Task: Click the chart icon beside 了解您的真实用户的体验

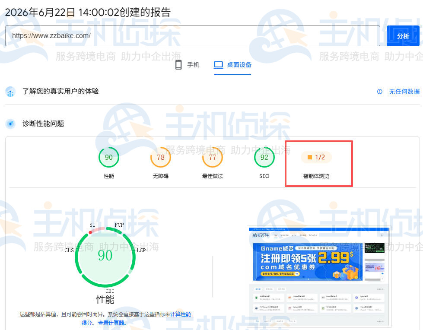Action: pyautogui.click(x=10, y=92)
